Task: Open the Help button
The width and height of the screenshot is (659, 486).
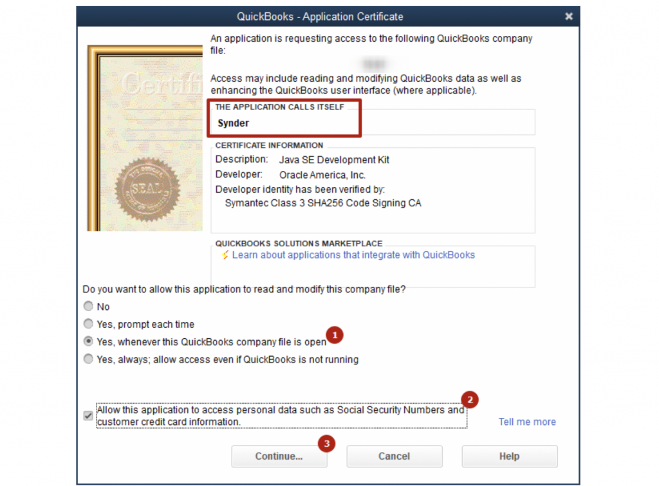Action: pos(510,456)
